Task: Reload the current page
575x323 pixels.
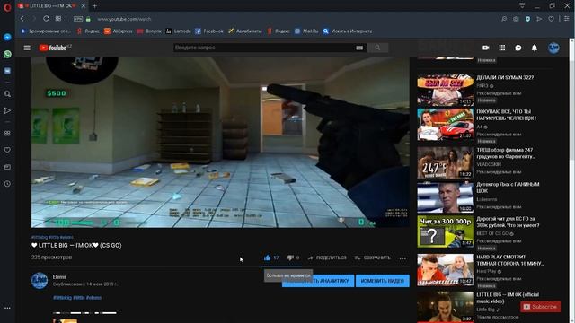Action: pyautogui.click(x=46, y=19)
